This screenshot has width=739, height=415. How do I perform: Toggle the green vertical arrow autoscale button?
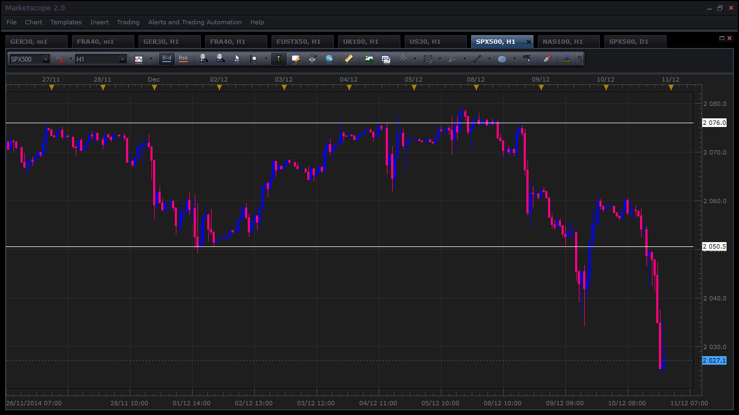click(x=279, y=58)
